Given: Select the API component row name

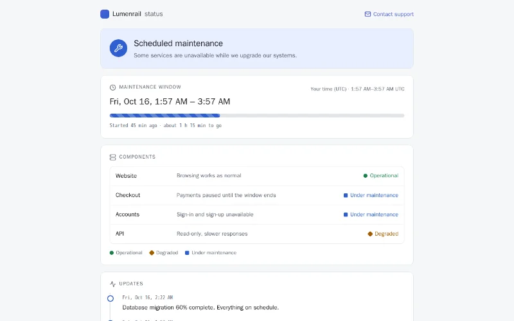Looking at the screenshot, I should (120, 234).
